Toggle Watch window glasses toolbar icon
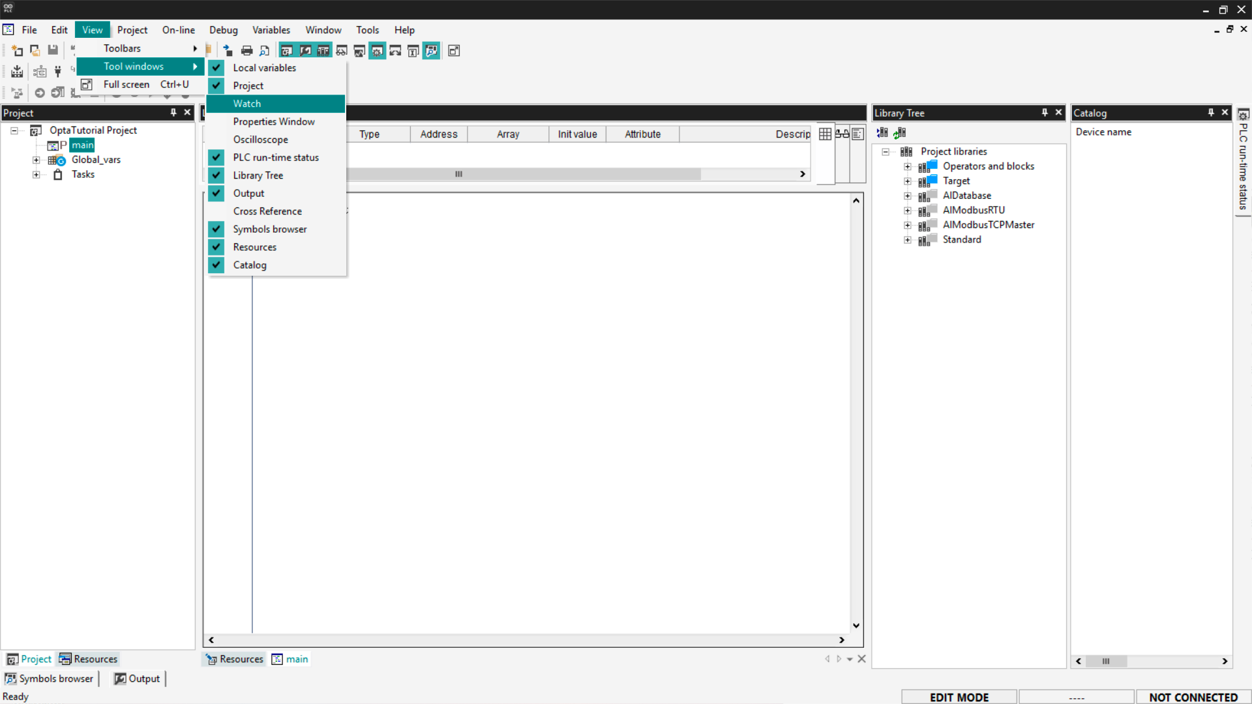The image size is (1252, 704). tap(341, 51)
